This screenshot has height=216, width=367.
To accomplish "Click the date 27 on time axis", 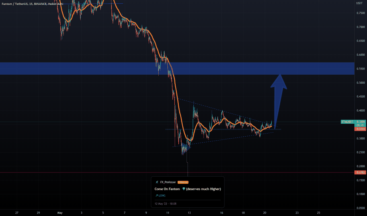I will tap(17, 213).
